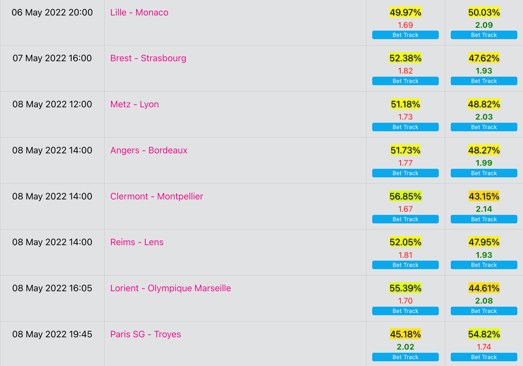
Task: Click Bet Track under 1.82 Brest odds
Action: click(x=405, y=81)
